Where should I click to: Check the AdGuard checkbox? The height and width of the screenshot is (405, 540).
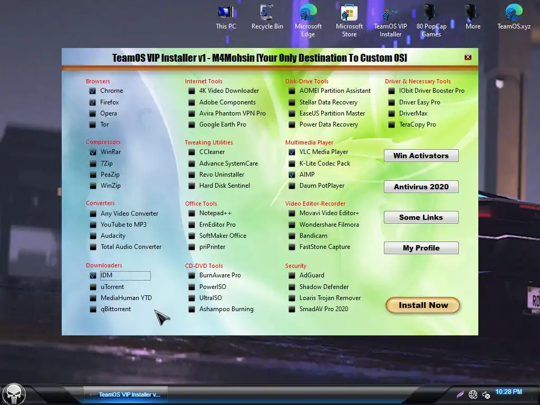click(x=292, y=275)
